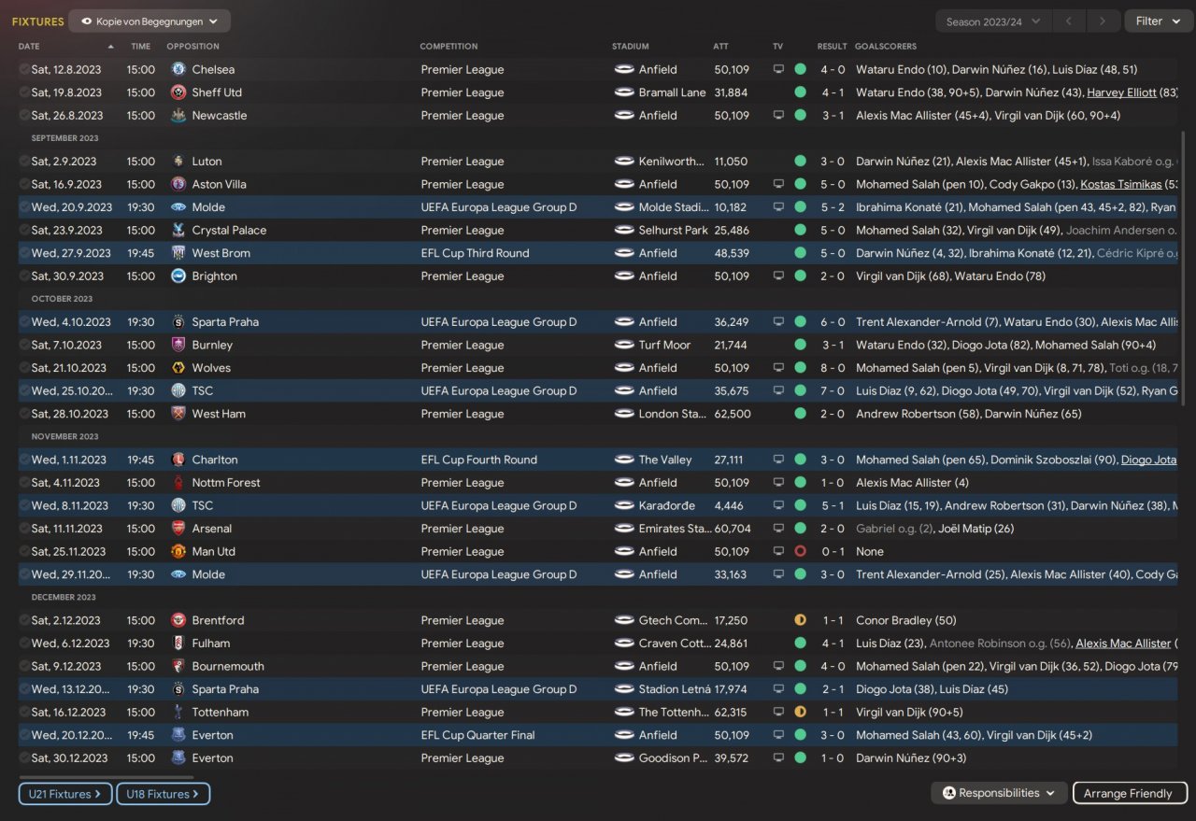The image size is (1196, 821).
Task: Open the Season 2023/24 dropdown
Action: 993,21
